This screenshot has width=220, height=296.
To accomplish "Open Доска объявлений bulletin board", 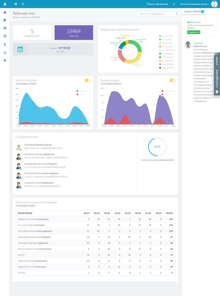I will (157, 4).
